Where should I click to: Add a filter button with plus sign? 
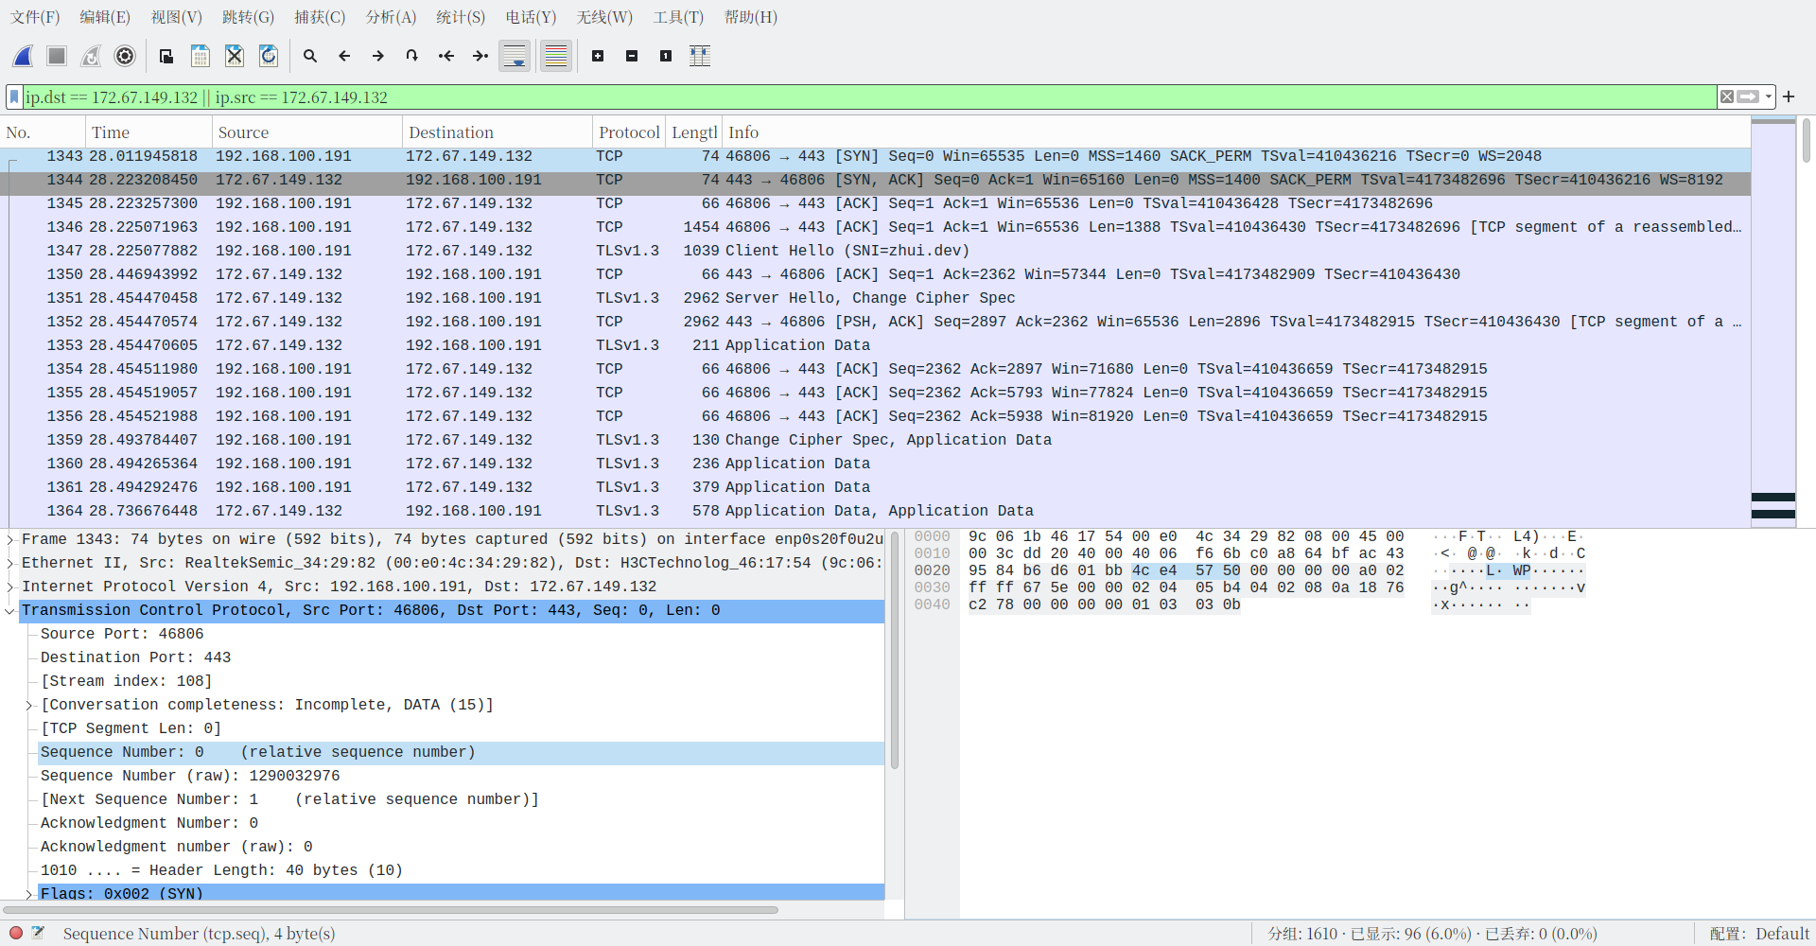coord(1789,97)
